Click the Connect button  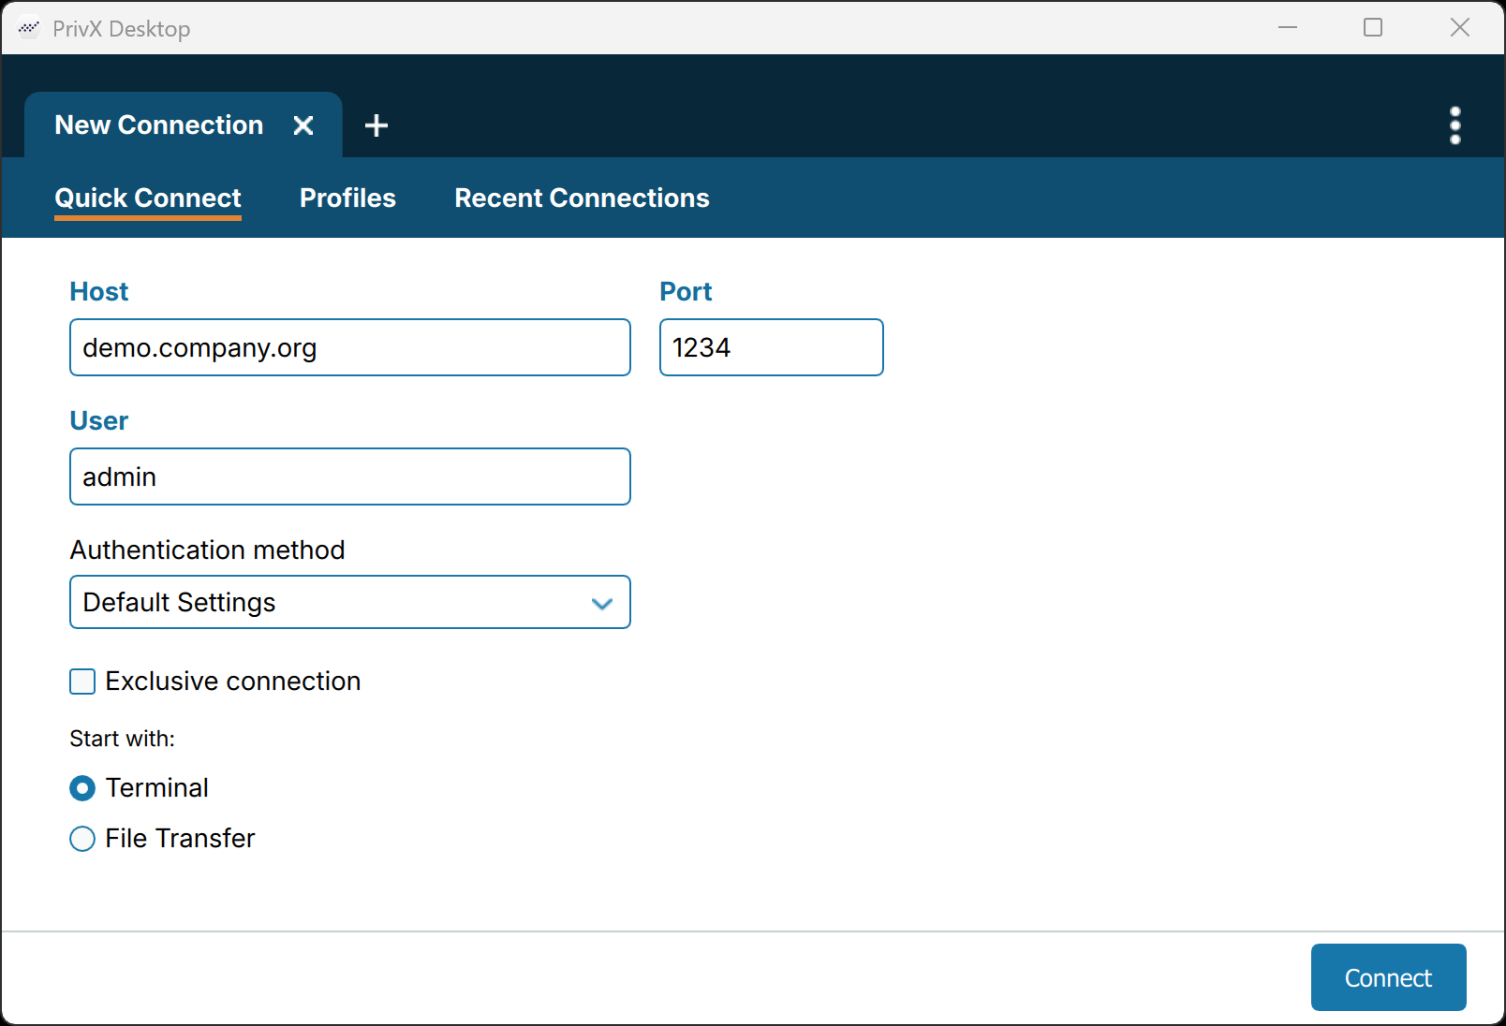1387,976
